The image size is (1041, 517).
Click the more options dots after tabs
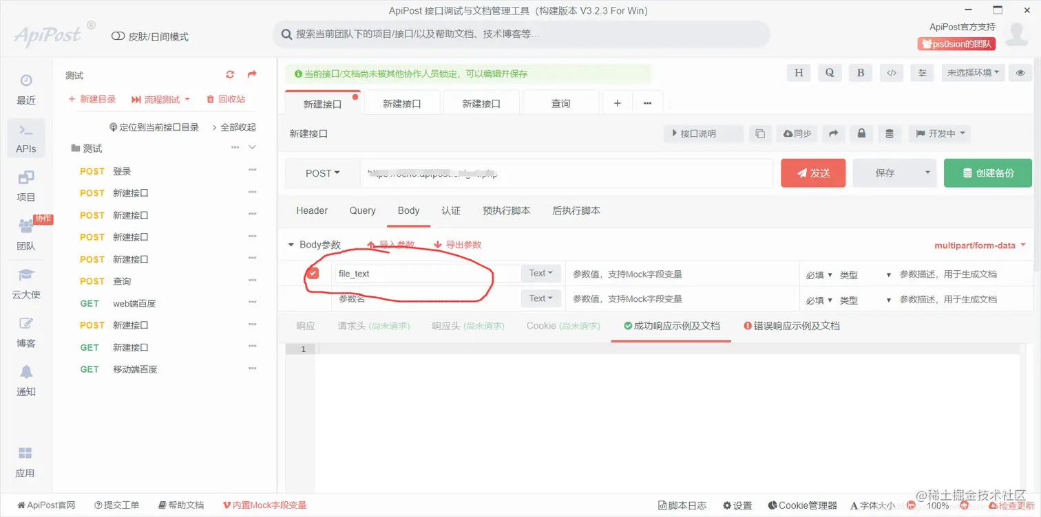point(647,103)
